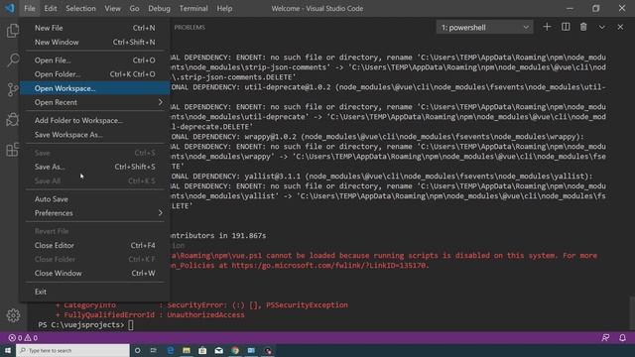Close the terminal panel

[x=620, y=27]
